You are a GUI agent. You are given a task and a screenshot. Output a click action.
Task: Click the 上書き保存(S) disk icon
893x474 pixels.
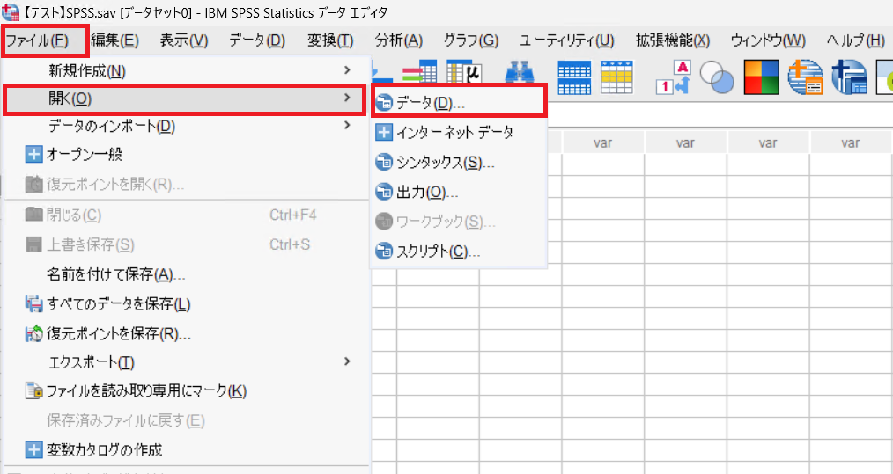coord(34,244)
